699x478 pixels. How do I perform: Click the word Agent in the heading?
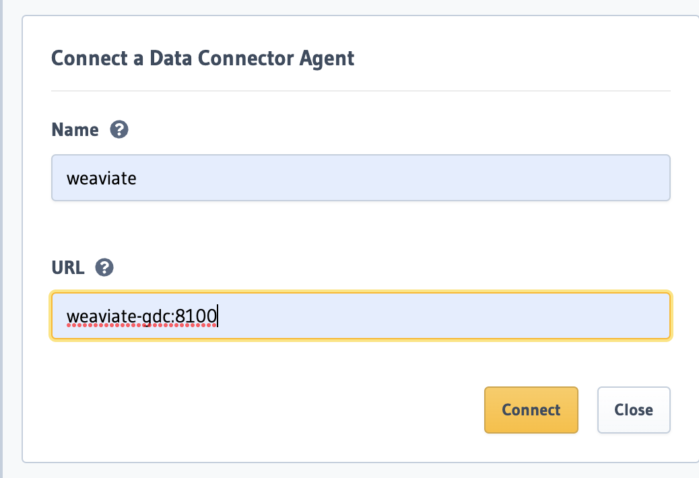(x=327, y=59)
